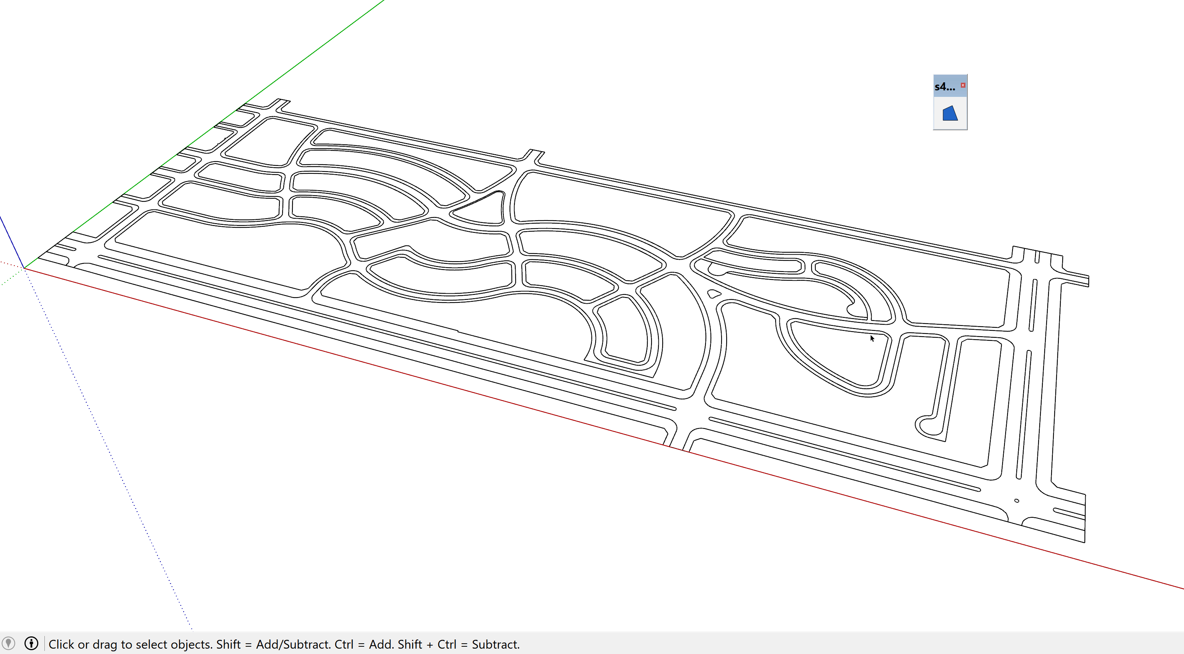Click the blue polygon face tool icon

pyautogui.click(x=950, y=113)
